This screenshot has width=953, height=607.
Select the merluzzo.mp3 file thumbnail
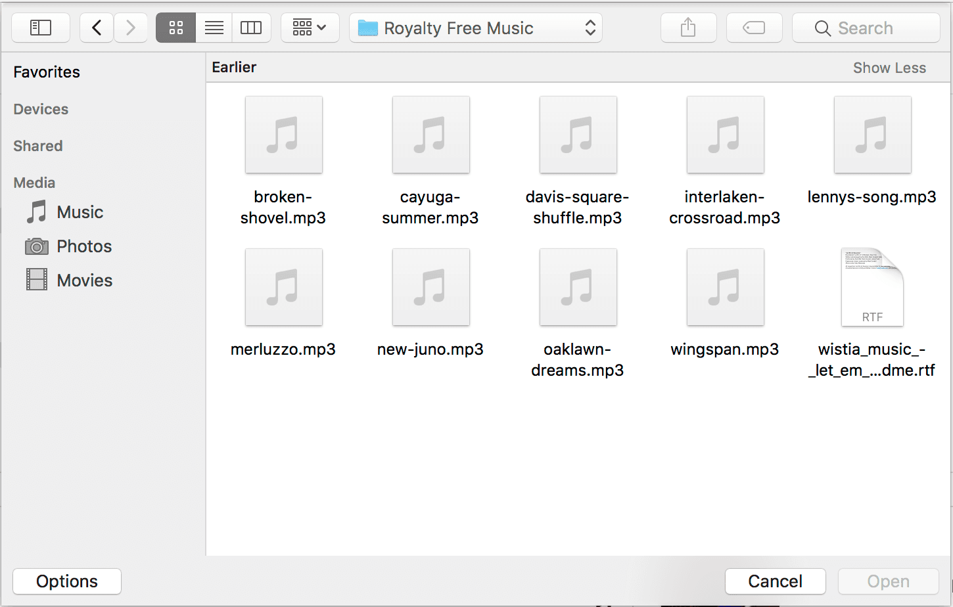tap(283, 287)
